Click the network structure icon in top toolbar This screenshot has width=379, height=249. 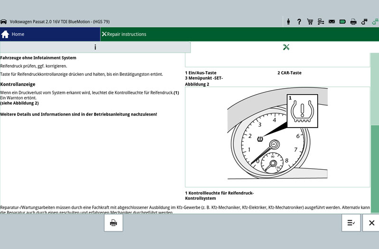321,21
